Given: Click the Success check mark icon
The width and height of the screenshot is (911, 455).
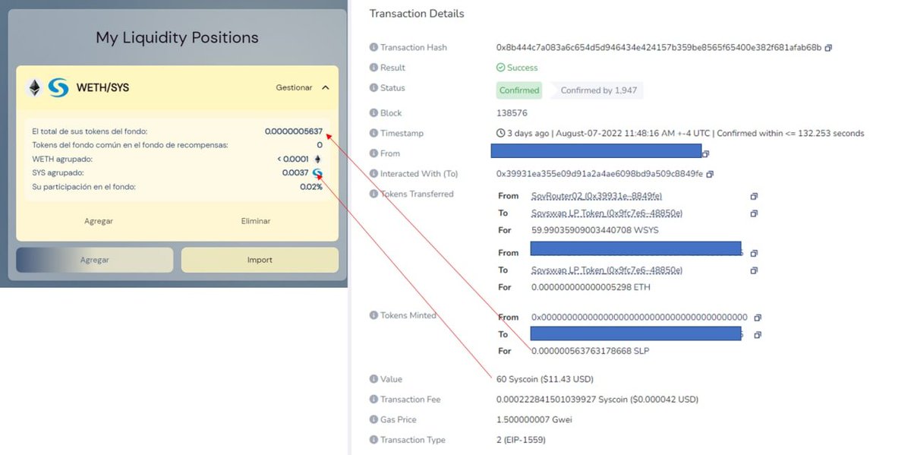Looking at the screenshot, I should (x=500, y=68).
